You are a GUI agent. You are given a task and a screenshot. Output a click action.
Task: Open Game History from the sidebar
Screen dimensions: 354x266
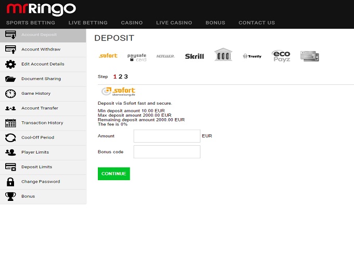point(36,94)
